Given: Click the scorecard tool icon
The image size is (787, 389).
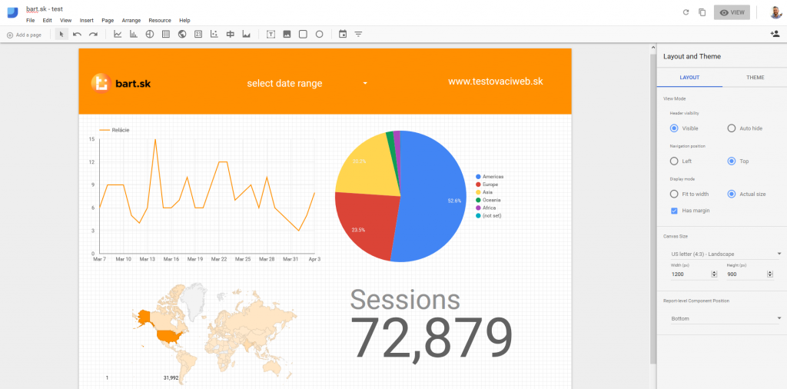Looking at the screenshot, I should pos(198,35).
